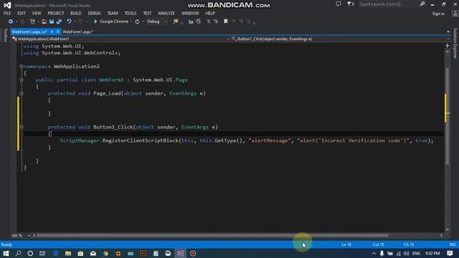
Task: Toggle a bookmark with the bookmark icon
Action: 226,21
